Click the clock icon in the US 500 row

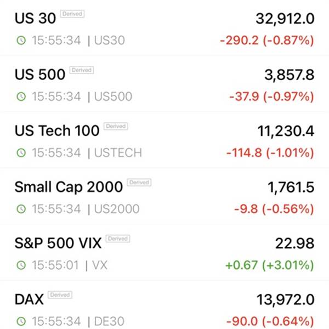click(21, 97)
